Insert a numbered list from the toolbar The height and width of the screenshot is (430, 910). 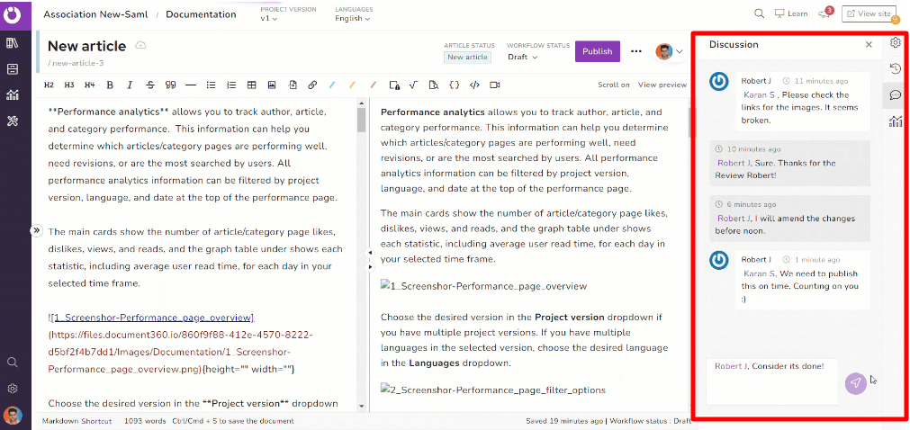[231, 85]
